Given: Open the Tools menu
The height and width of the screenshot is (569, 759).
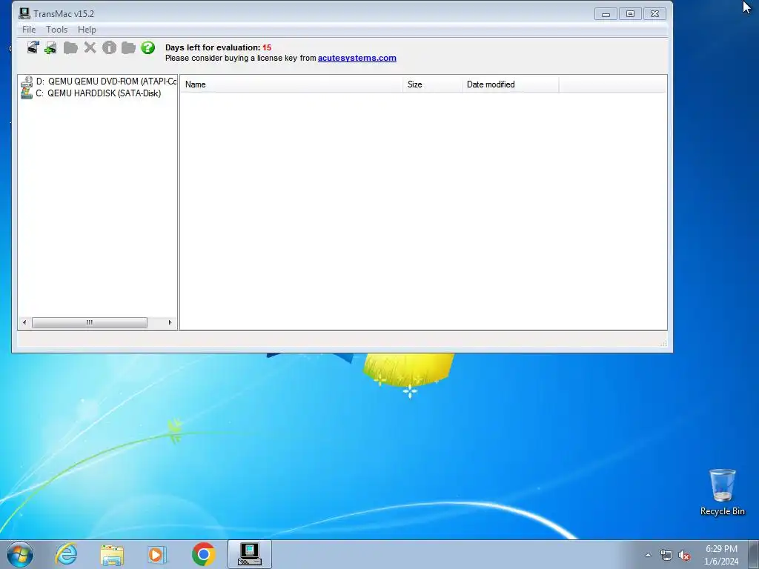Looking at the screenshot, I should pos(56,30).
